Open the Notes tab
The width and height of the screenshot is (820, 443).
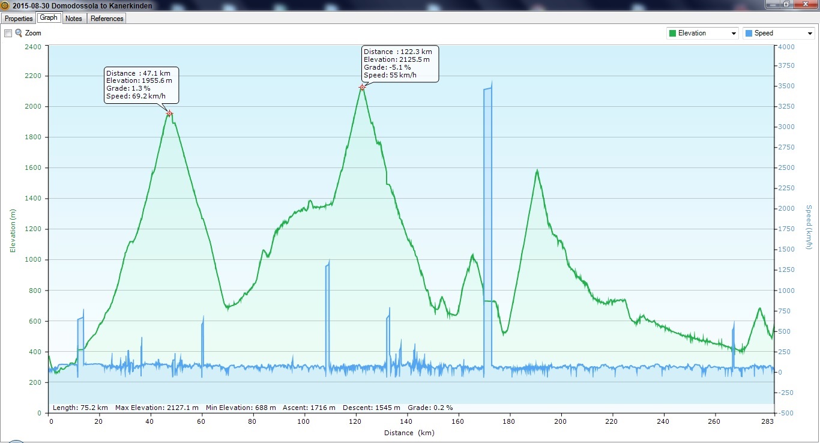(x=74, y=19)
